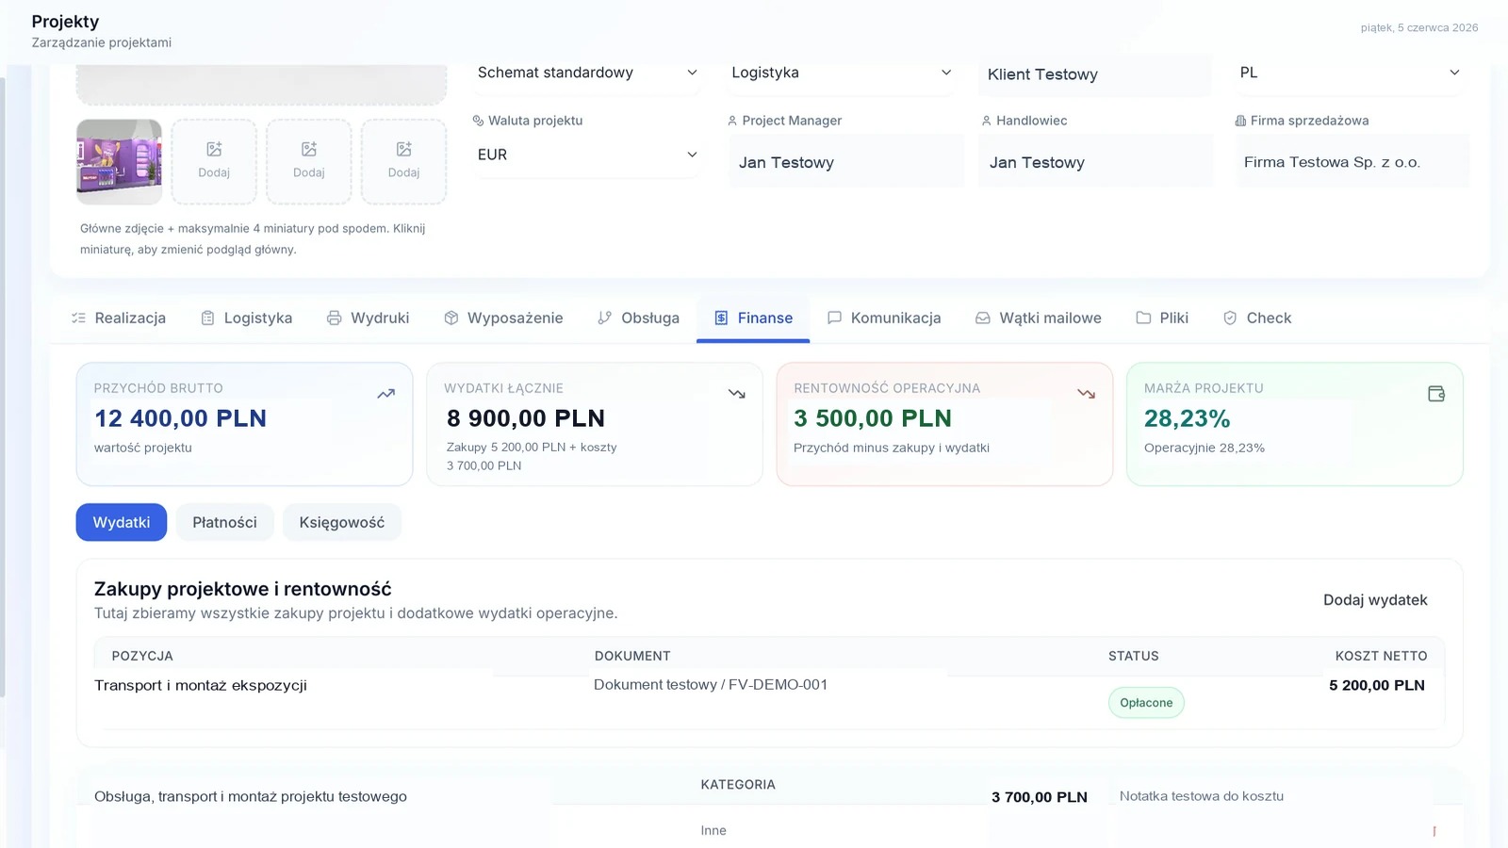
Task: Open the Wyposażenie tab
Action: (503, 318)
